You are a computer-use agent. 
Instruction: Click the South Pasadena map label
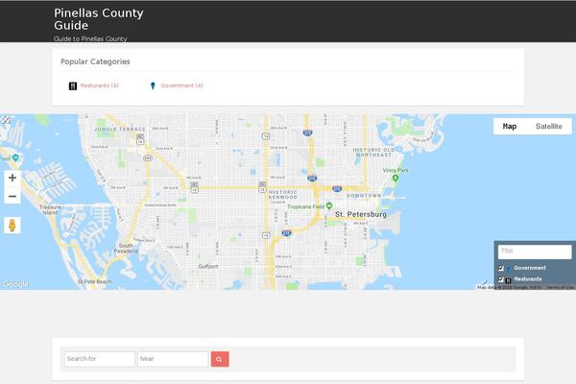(x=126, y=249)
